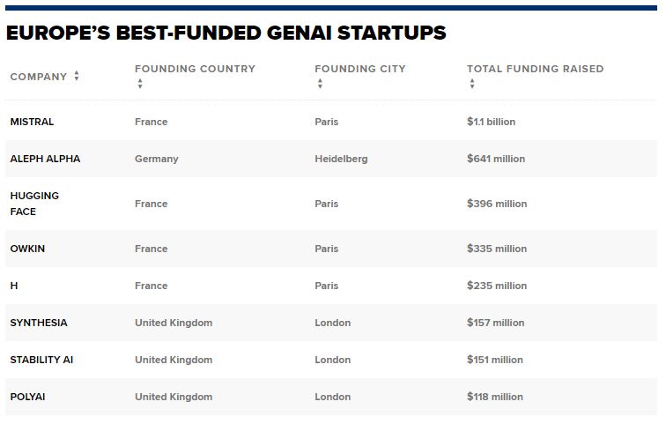
Task: Click the Germany country cell
Action: coord(156,159)
